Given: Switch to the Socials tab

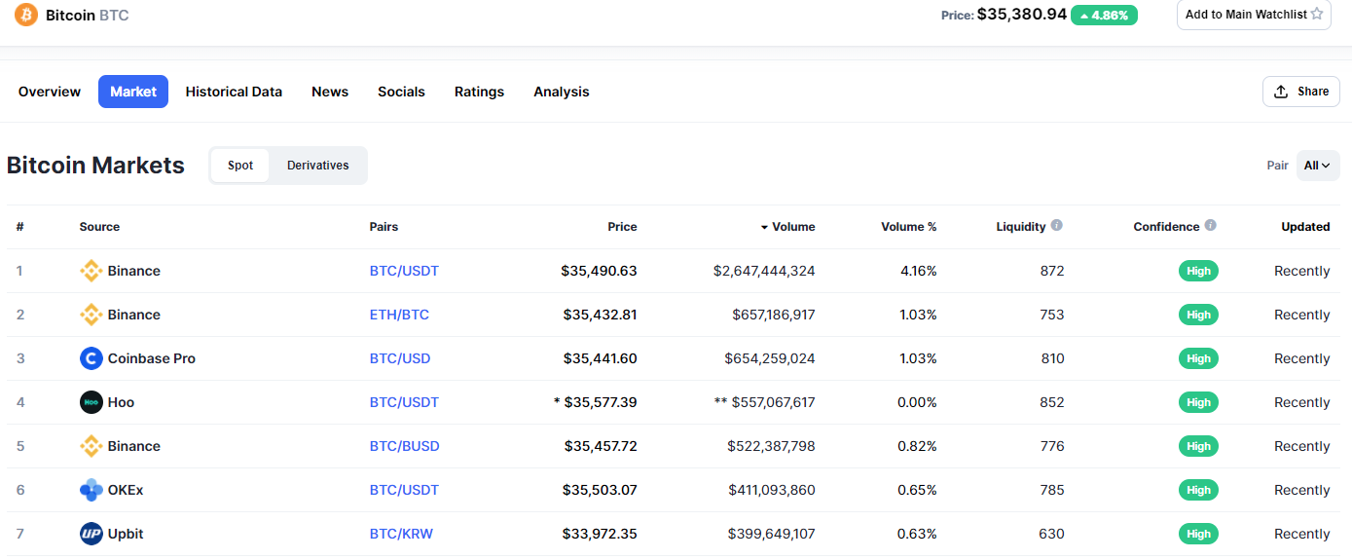Looking at the screenshot, I should [401, 92].
